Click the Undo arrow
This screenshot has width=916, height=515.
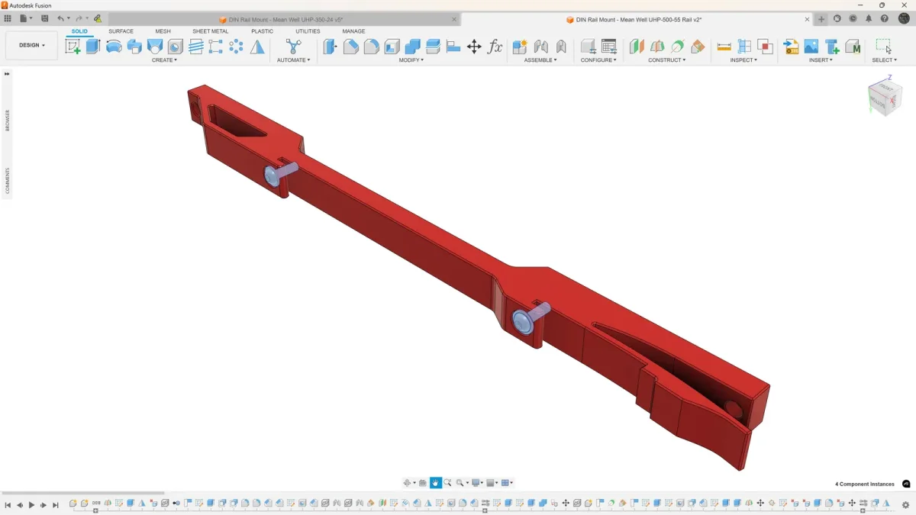pyautogui.click(x=60, y=18)
